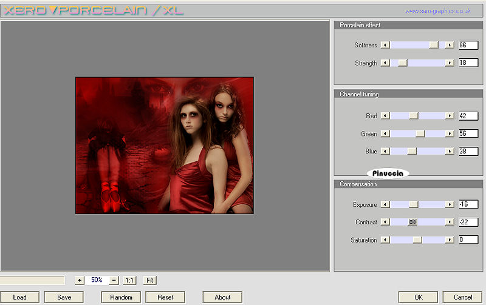Decrease Green channel with left arrow

pyautogui.click(x=385, y=134)
